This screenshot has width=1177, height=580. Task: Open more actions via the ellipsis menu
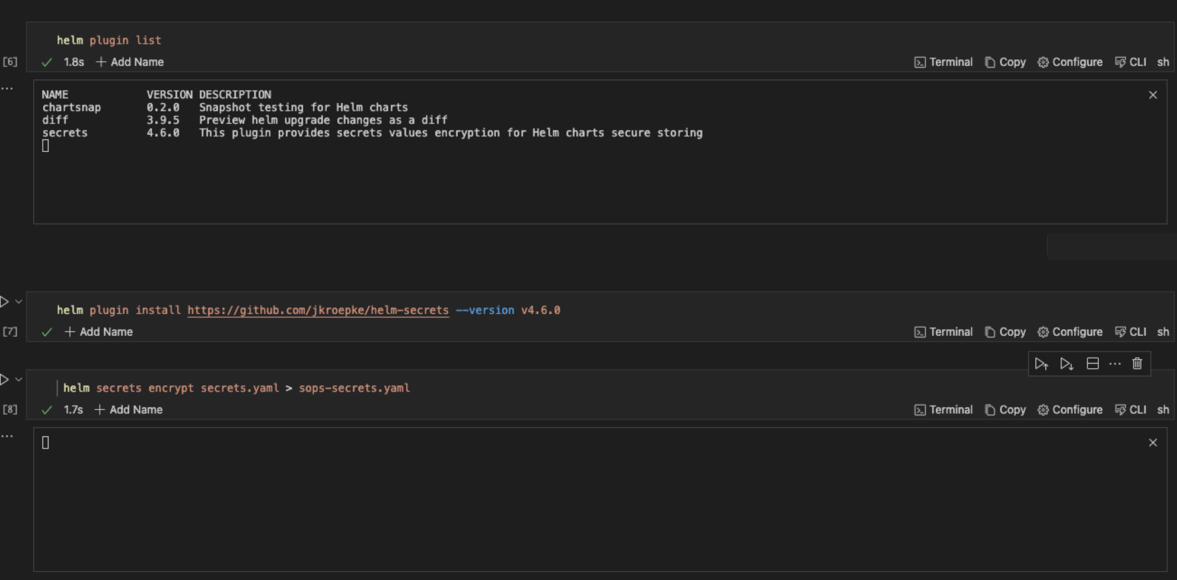[1115, 364]
